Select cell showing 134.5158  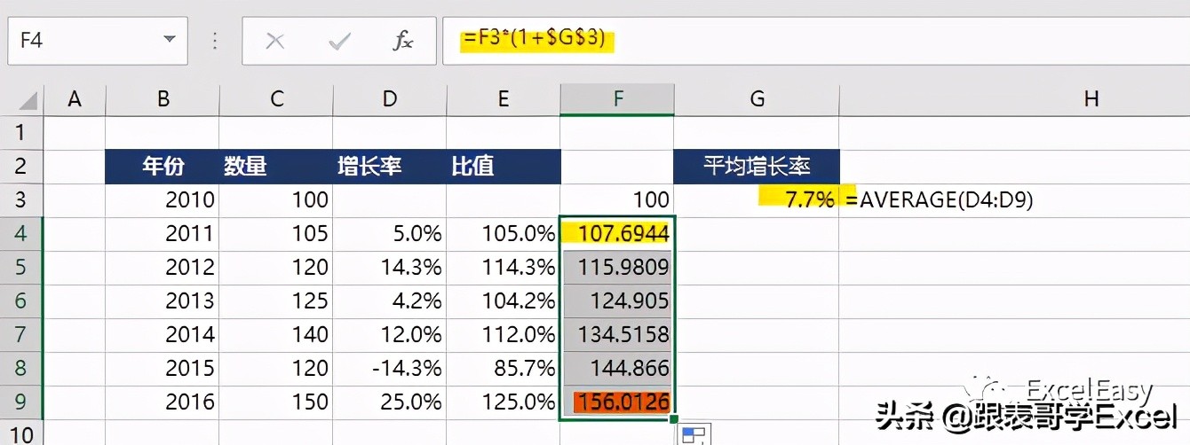(617, 334)
